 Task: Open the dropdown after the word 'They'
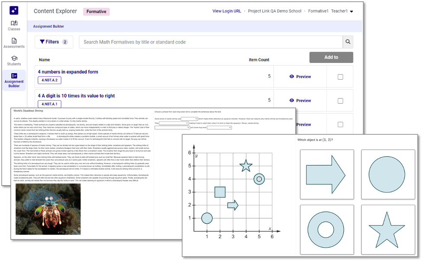(x=174, y=123)
